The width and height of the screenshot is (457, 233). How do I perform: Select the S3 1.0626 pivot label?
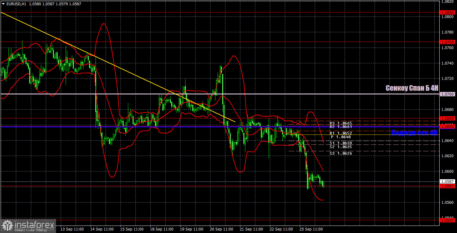pyautogui.click(x=341, y=153)
